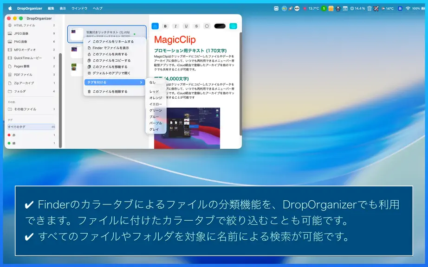The image size is (428, 267).
Task: Select イエロー in the tag submenu
Action: click(156, 104)
